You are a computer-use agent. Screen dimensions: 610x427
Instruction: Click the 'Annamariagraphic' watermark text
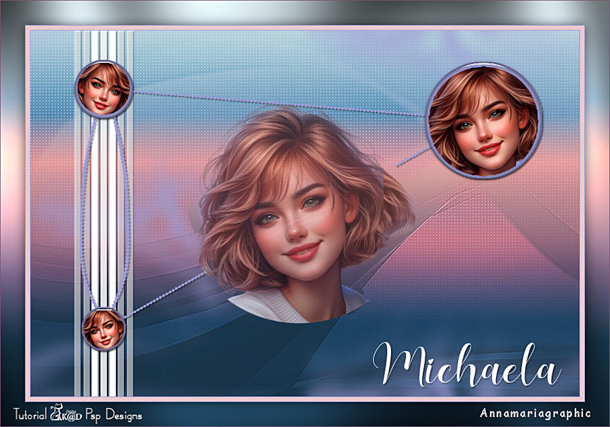(x=535, y=413)
